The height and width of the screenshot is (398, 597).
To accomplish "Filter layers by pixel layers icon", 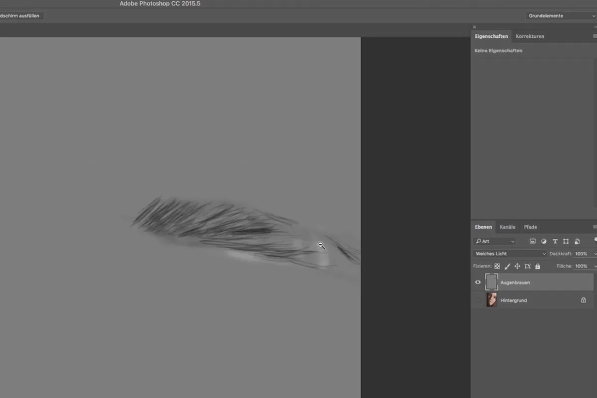I will 532,241.
